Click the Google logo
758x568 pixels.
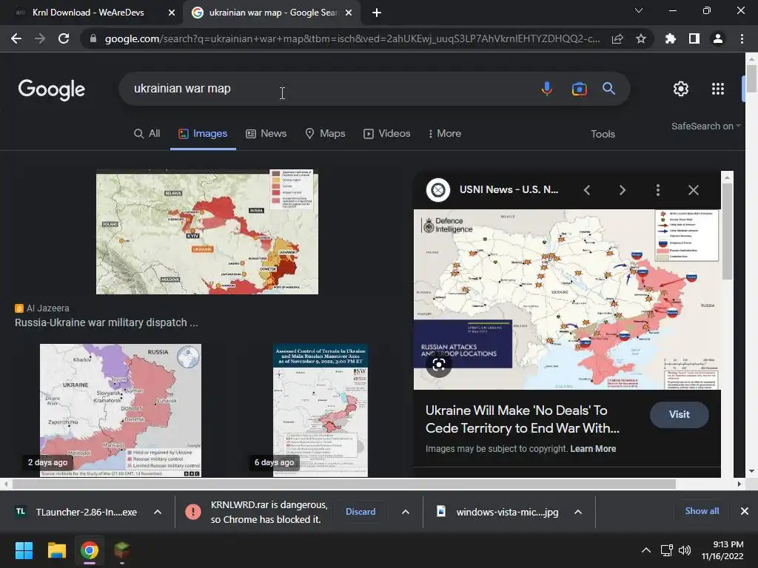click(52, 89)
